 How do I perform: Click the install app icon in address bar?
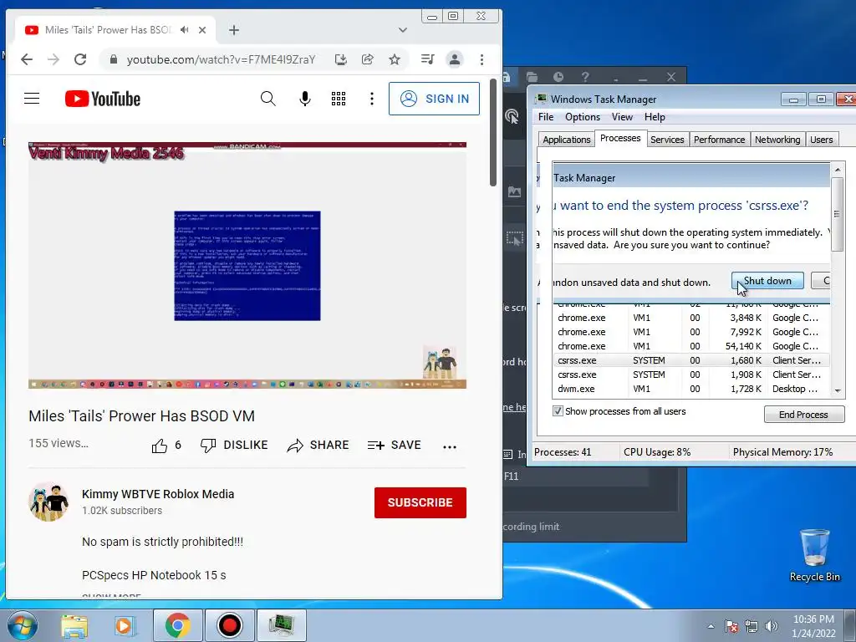(341, 59)
